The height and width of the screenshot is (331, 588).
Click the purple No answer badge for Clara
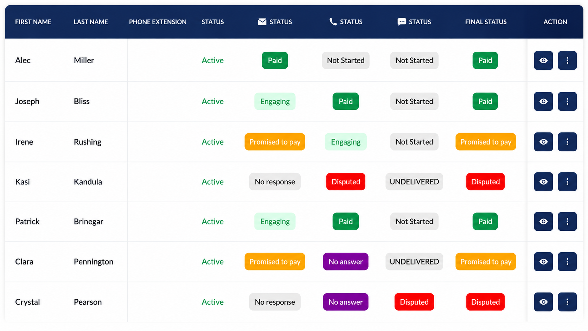[x=345, y=261]
